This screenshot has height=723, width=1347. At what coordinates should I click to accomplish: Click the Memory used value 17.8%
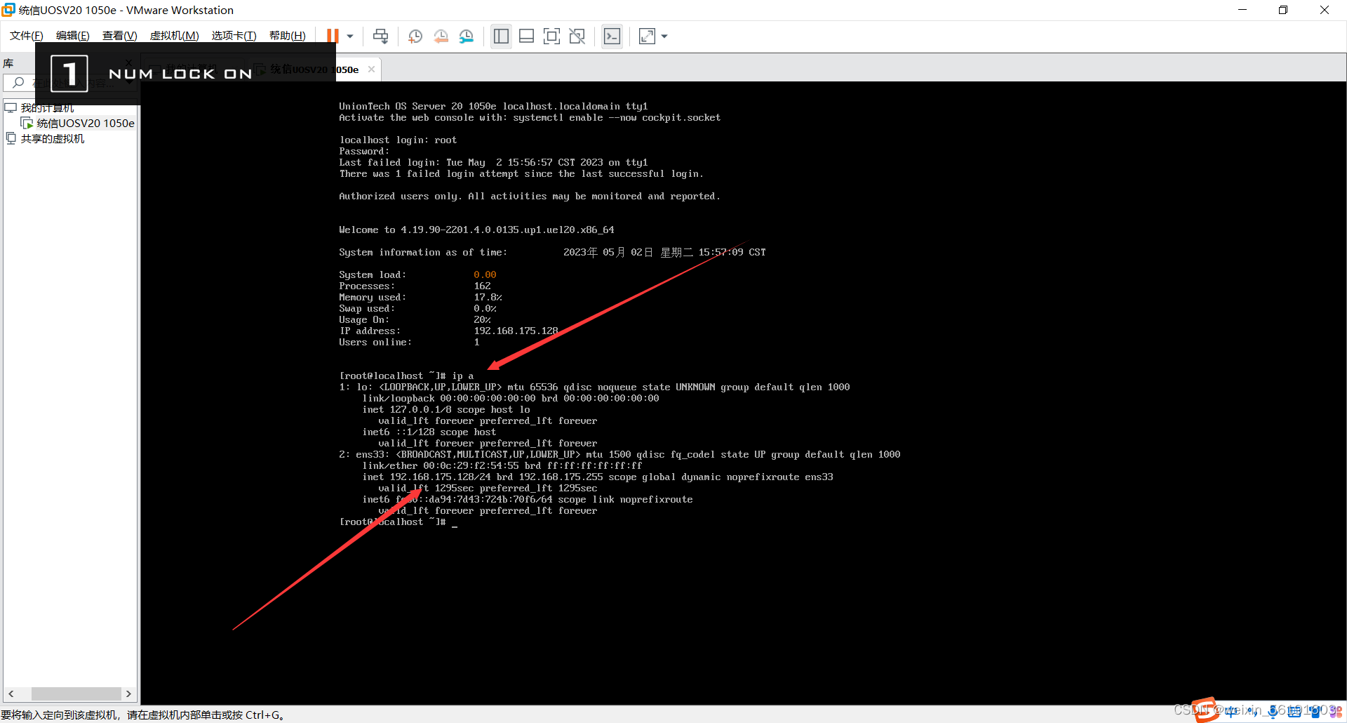[488, 297]
